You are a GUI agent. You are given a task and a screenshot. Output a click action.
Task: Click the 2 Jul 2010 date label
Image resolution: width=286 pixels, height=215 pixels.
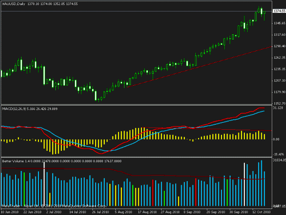[x=54, y=212]
